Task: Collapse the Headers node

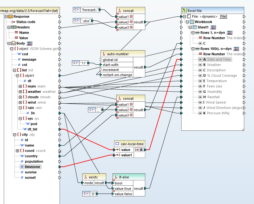Action: coord(9,27)
